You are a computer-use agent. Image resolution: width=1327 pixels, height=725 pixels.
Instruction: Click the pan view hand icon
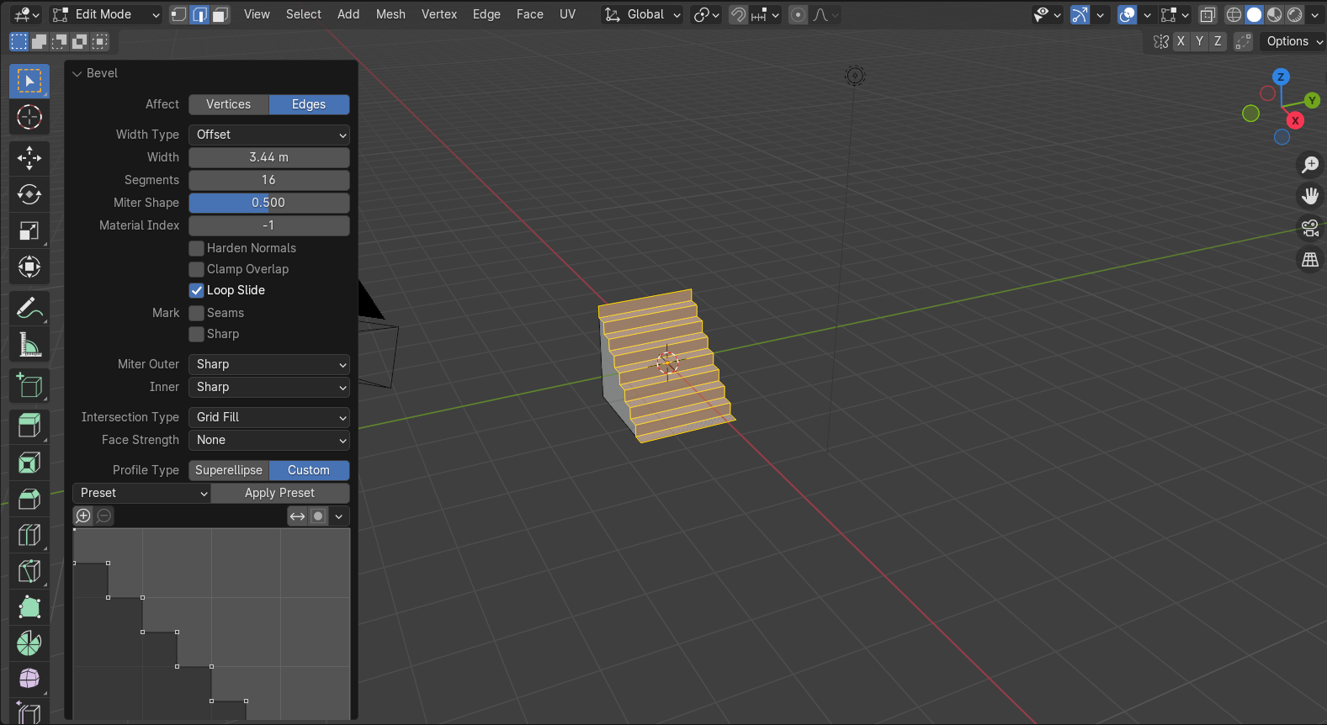pyautogui.click(x=1310, y=196)
